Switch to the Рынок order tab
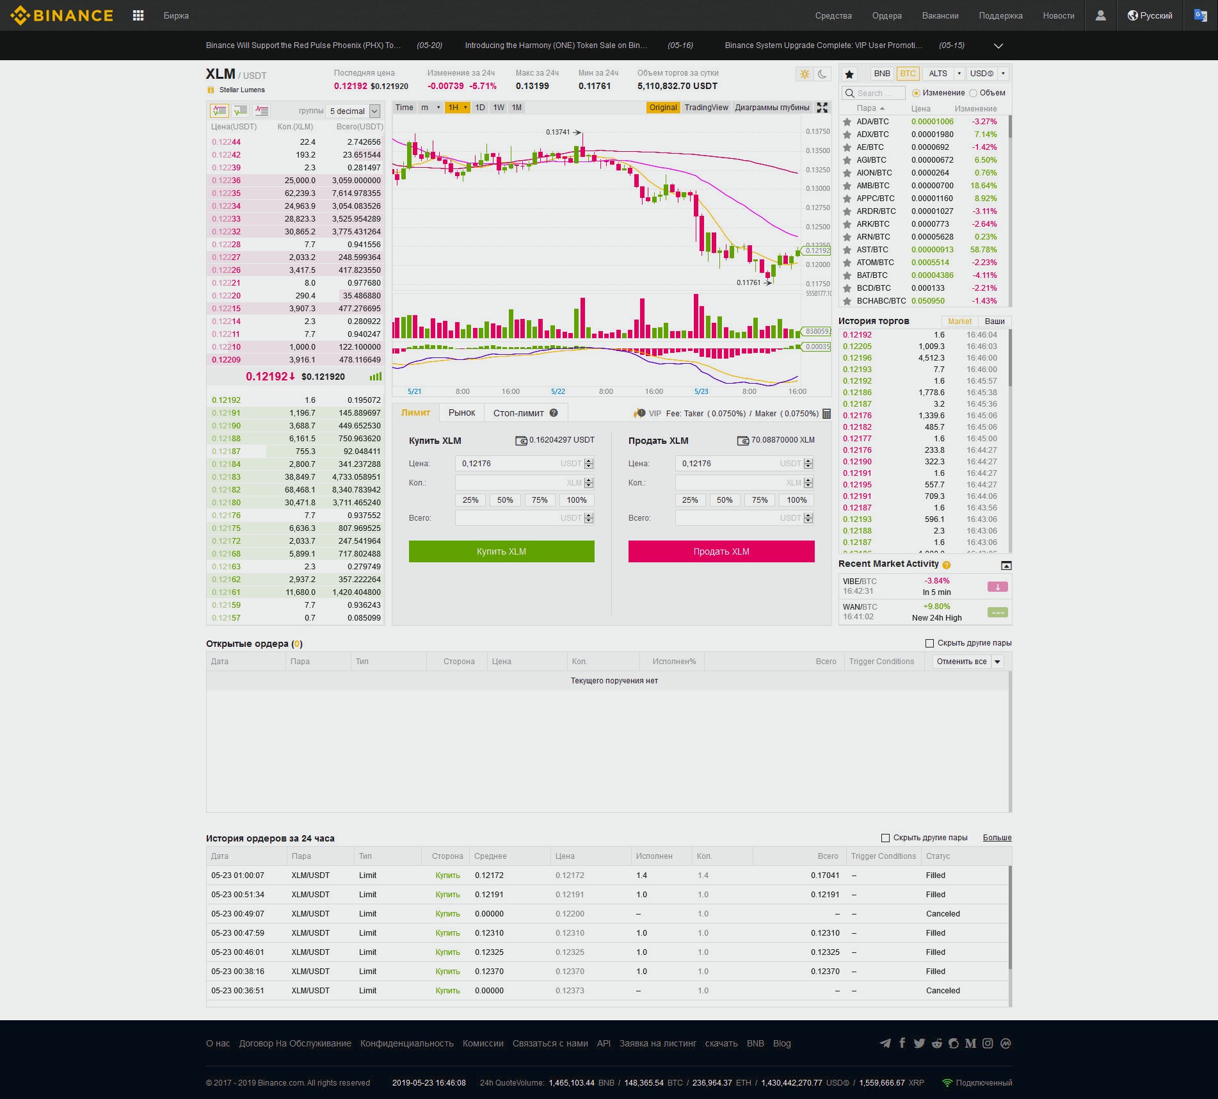The height and width of the screenshot is (1099, 1218). 461,413
